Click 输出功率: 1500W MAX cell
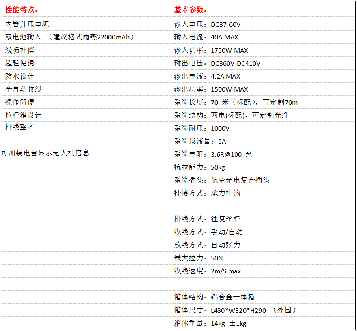 [262, 89]
